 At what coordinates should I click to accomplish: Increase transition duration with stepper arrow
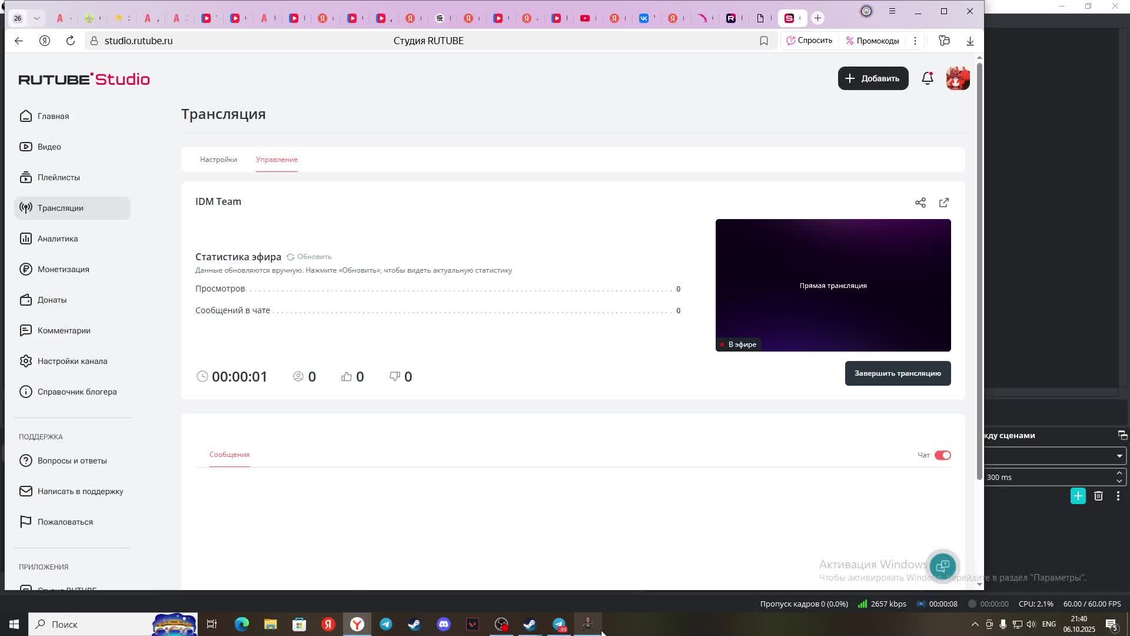point(1119,473)
